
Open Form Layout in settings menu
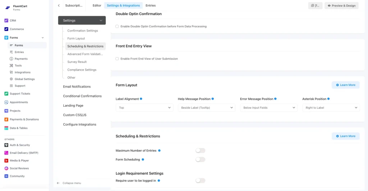tap(76, 38)
